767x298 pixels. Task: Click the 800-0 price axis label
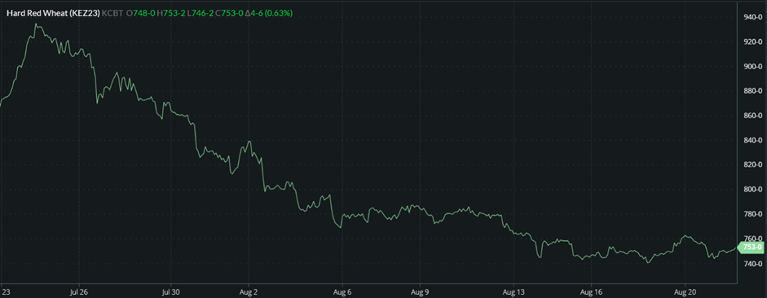click(x=752, y=190)
